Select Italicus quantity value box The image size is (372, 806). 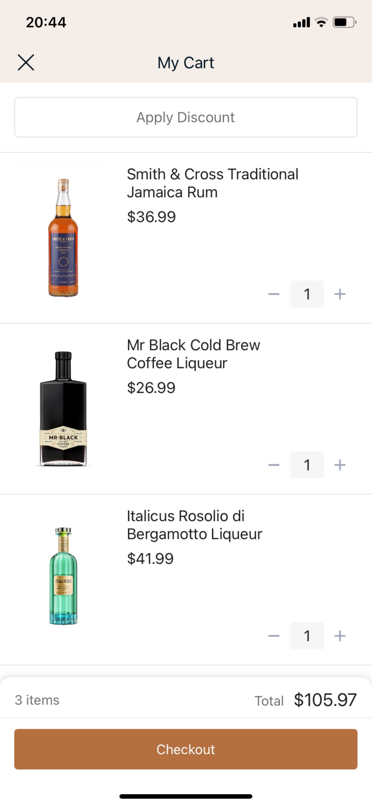(307, 636)
